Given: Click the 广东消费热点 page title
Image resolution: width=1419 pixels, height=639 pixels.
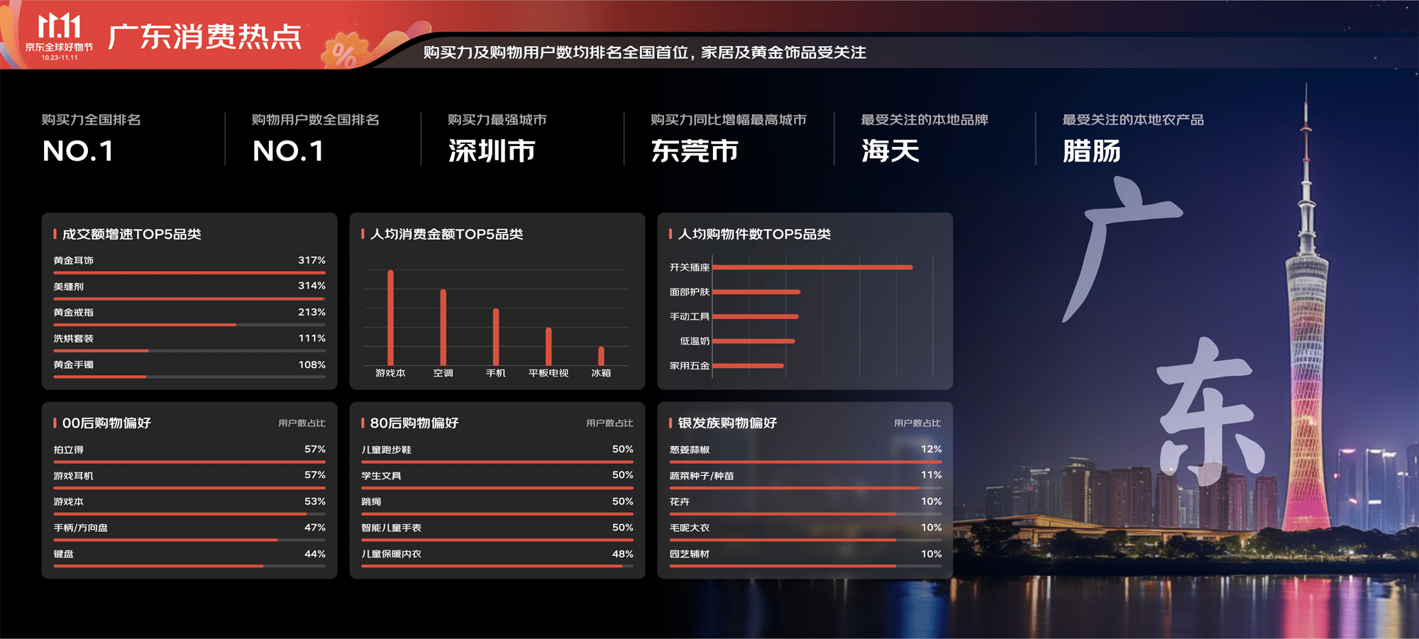Looking at the screenshot, I should tap(205, 37).
